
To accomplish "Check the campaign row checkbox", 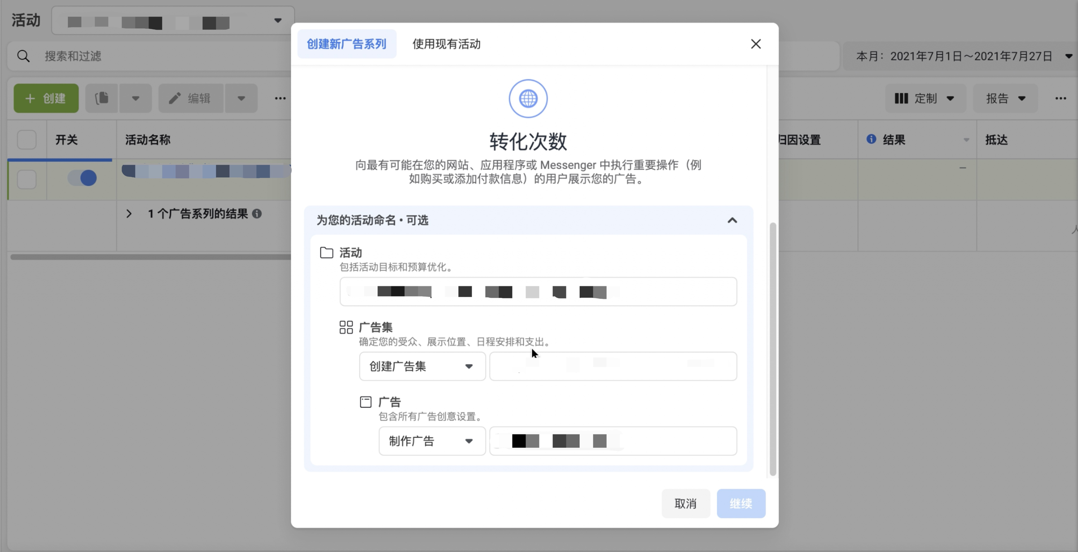I will [26, 179].
